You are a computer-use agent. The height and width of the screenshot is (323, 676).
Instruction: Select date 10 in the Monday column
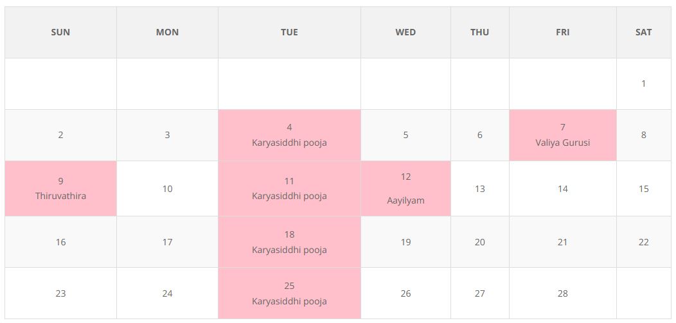tap(167, 189)
